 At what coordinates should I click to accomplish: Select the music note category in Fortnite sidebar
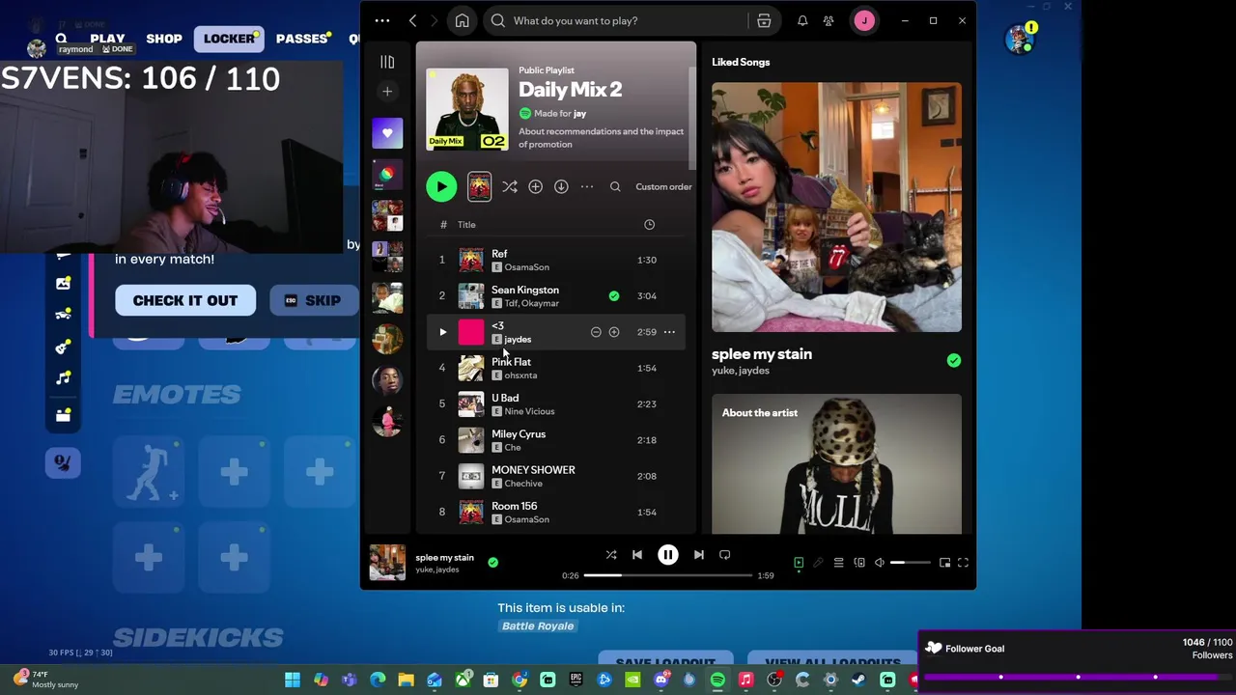pyautogui.click(x=63, y=377)
